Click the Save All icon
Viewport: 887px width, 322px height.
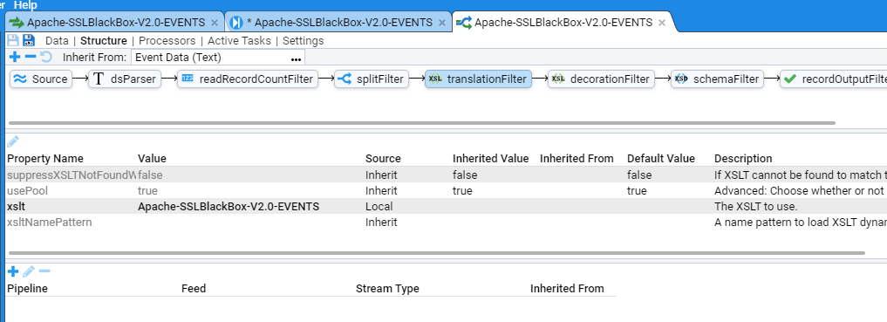tap(28, 40)
